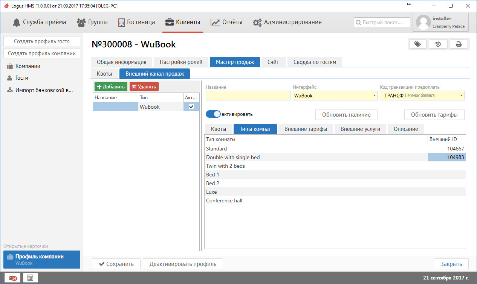Viewport: 477px width, 284px height.
Task: Click the installer user avatar
Action: (x=423, y=23)
